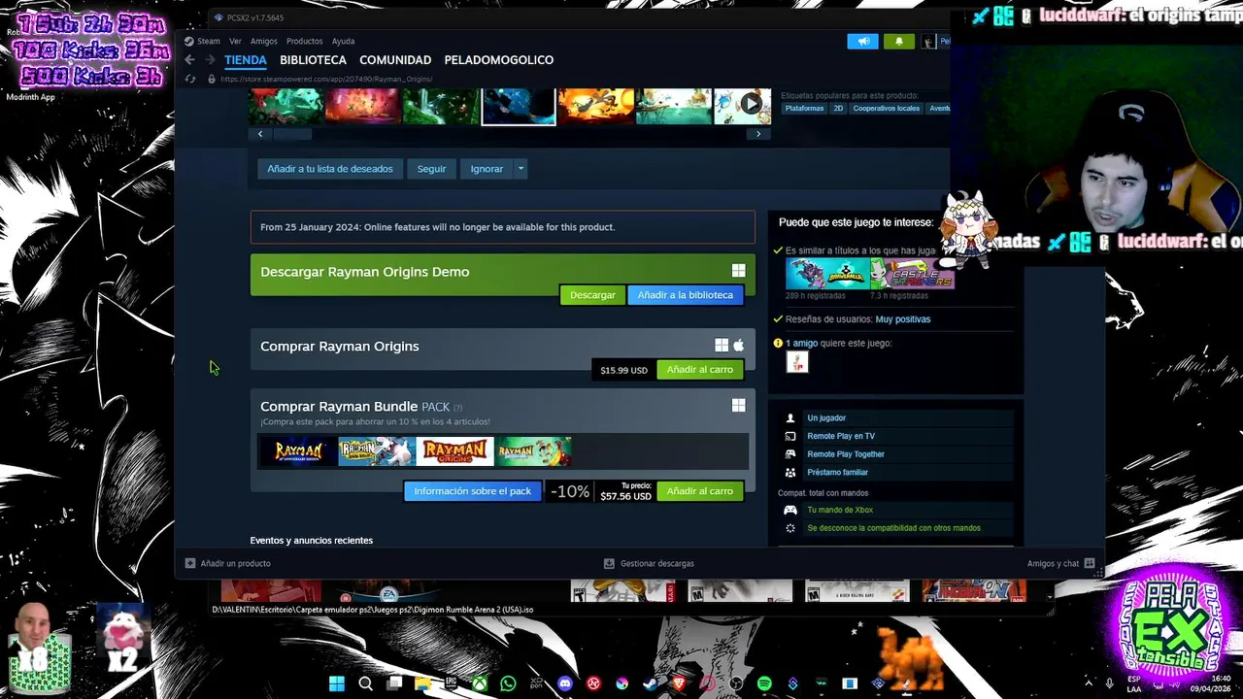The image size is (1243, 699).
Task: Open Discord from the taskbar
Action: click(565, 683)
